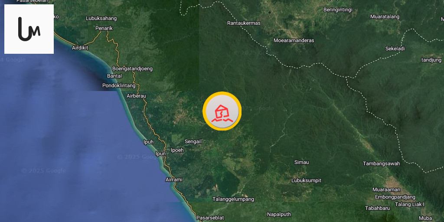Click the Napalputh label
Viewport: 444px width, 222px height.
click(279, 214)
